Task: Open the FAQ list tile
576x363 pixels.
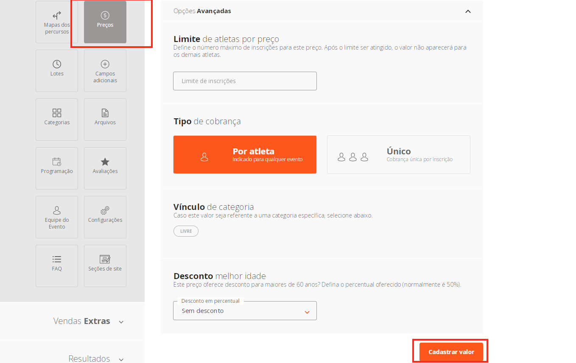Action: pos(57,266)
